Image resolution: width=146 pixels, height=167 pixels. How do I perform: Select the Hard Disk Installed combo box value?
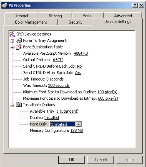pos(63,124)
